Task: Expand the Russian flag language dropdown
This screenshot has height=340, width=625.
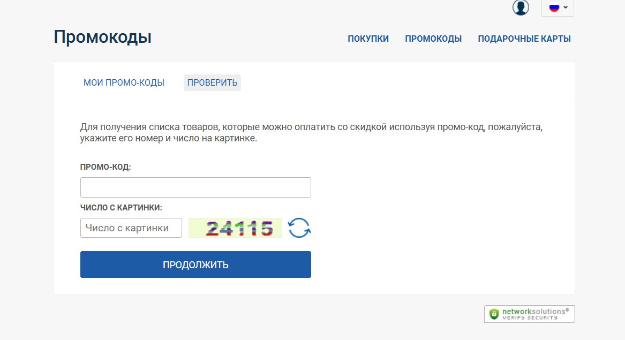Action: [x=558, y=7]
